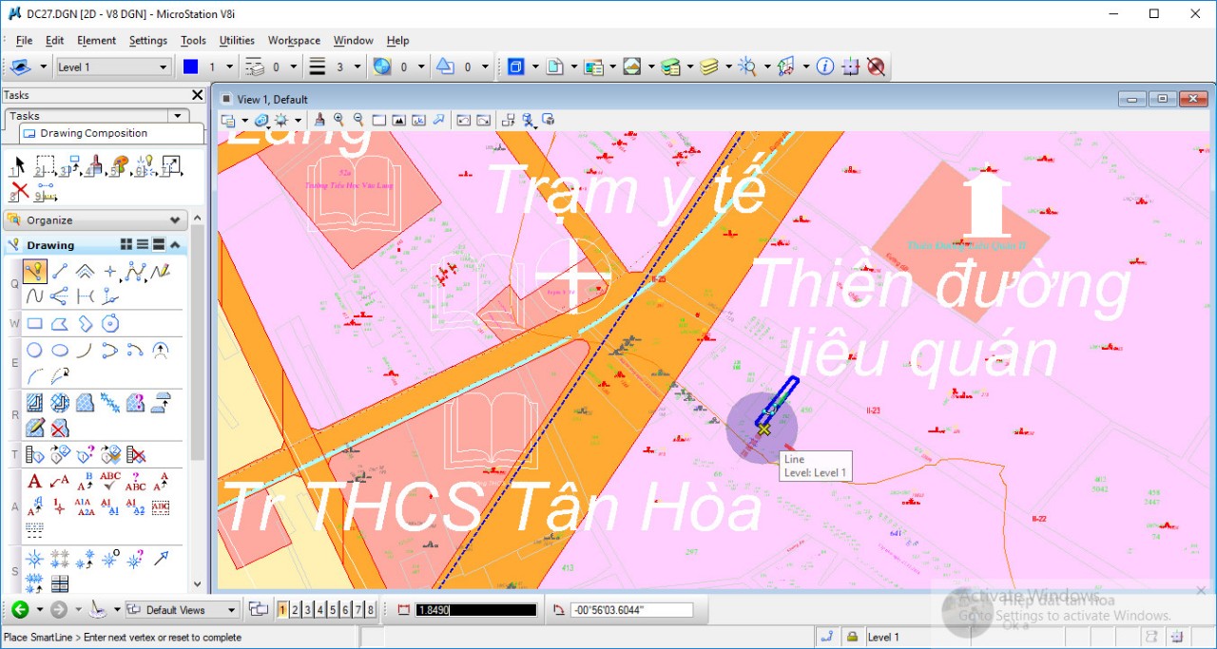Image resolution: width=1217 pixels, height=649 pixels.
Task: Select the Place Block rectangle tool
Action: (34, 324)
